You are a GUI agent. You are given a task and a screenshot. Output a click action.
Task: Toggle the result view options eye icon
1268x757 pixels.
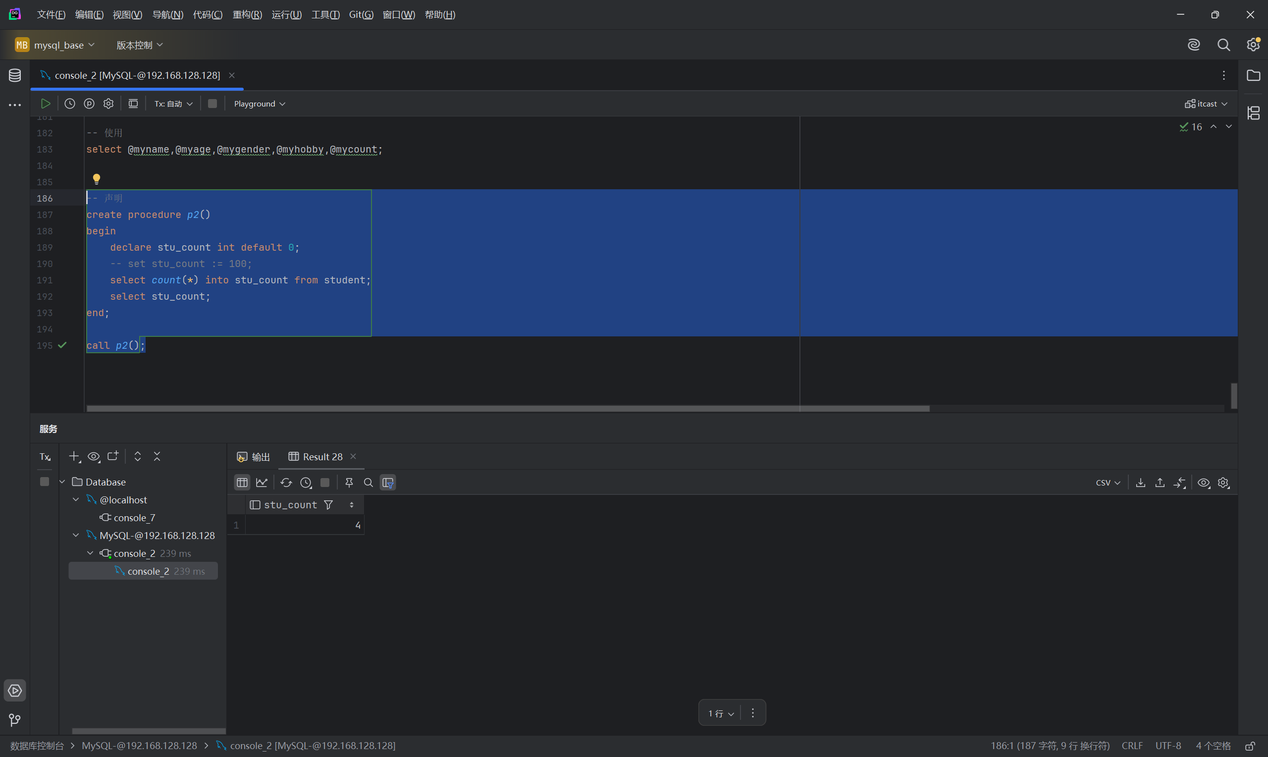(1204, 483)
